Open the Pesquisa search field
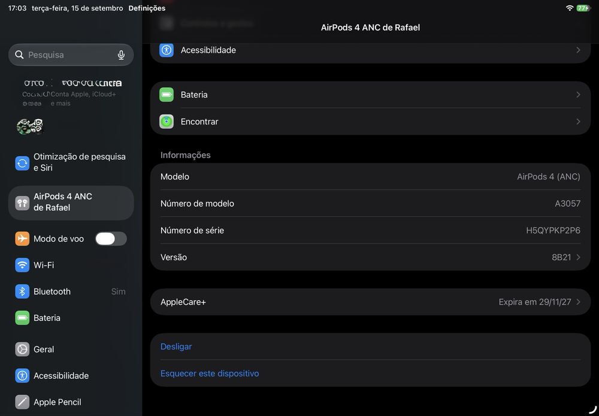This screenshot has width=599, height=416. tap(71, 54)
